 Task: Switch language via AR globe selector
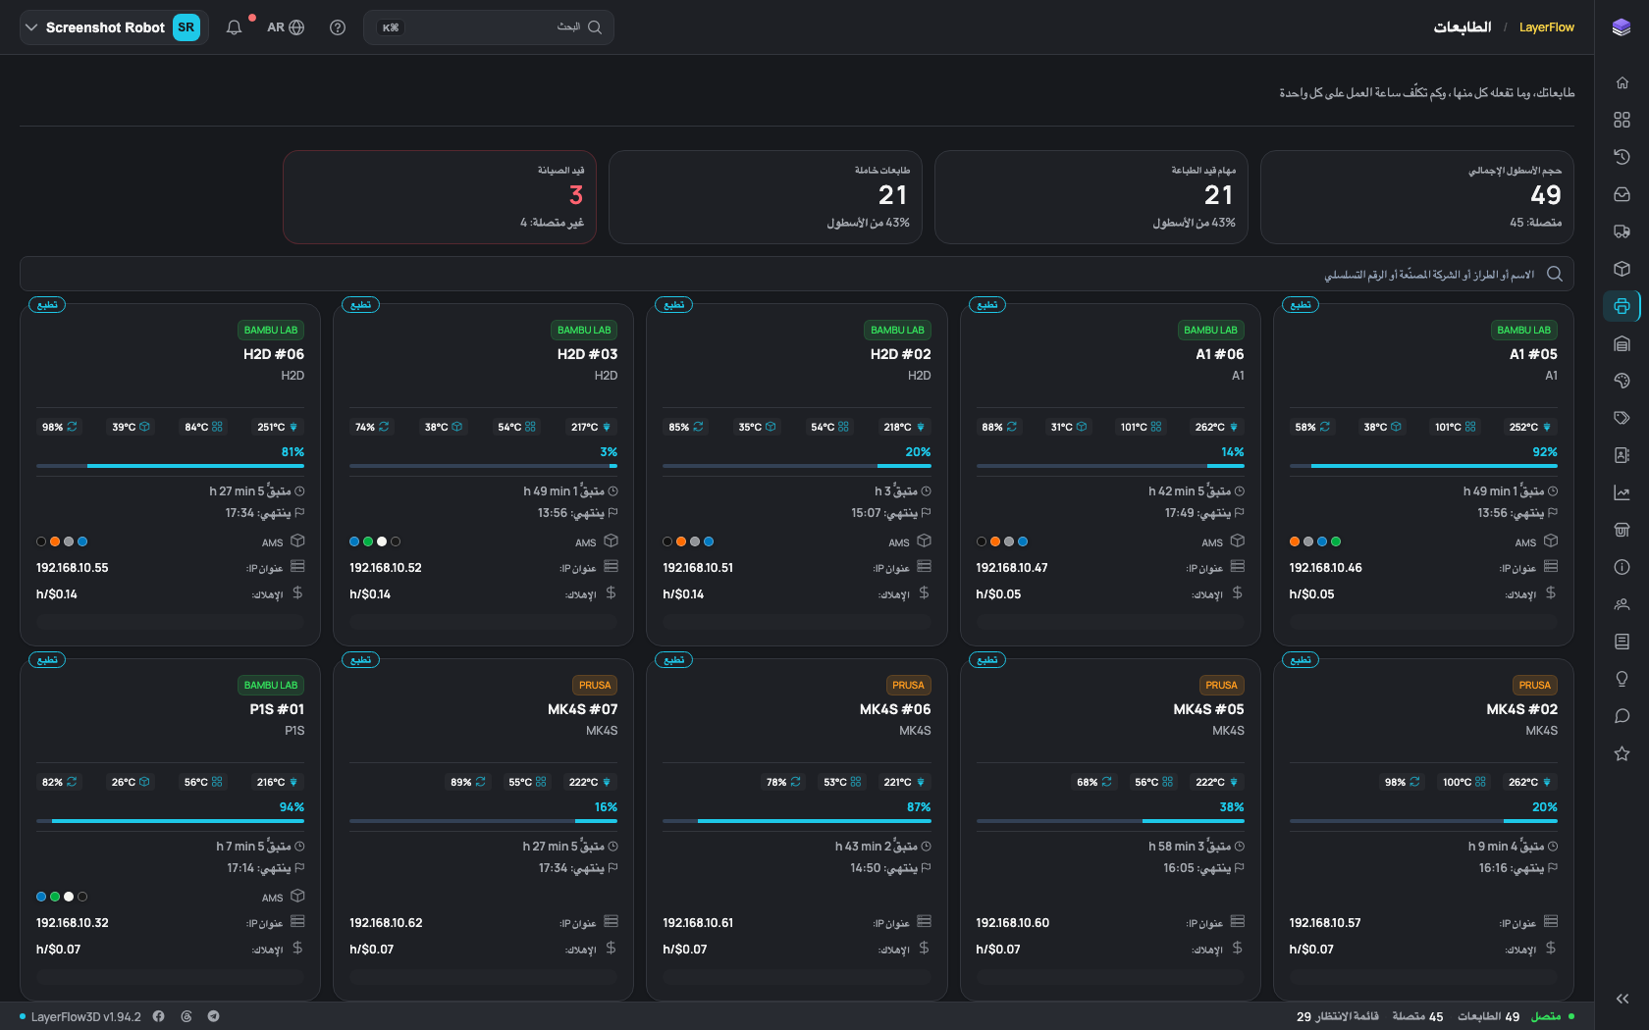tap(286, 27)
